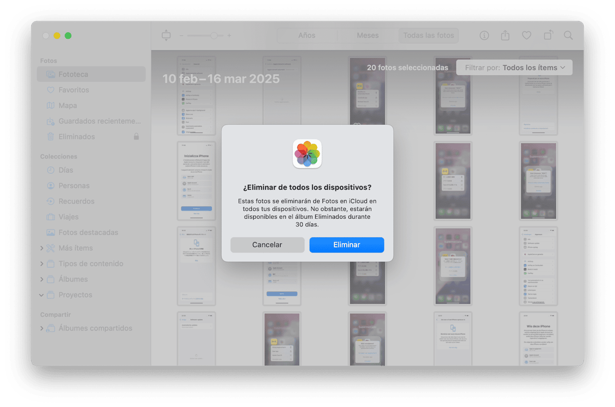Click the Info icon in toolbar
This screenshot has width=615, height=407.
point(484,35)
